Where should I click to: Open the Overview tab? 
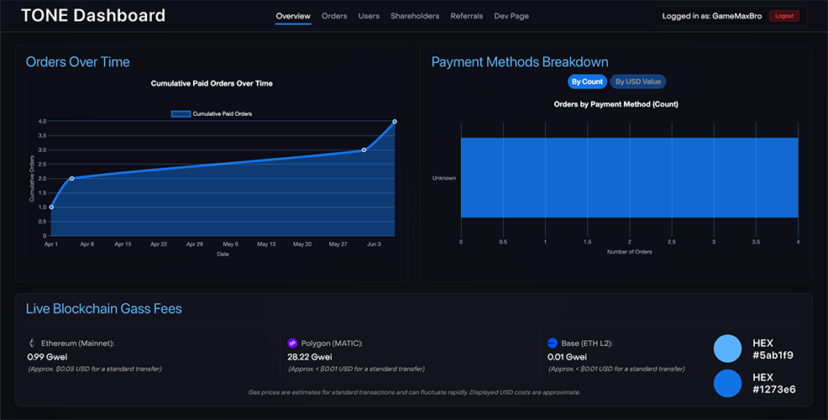pyautogui.click(x=293, y=16)
